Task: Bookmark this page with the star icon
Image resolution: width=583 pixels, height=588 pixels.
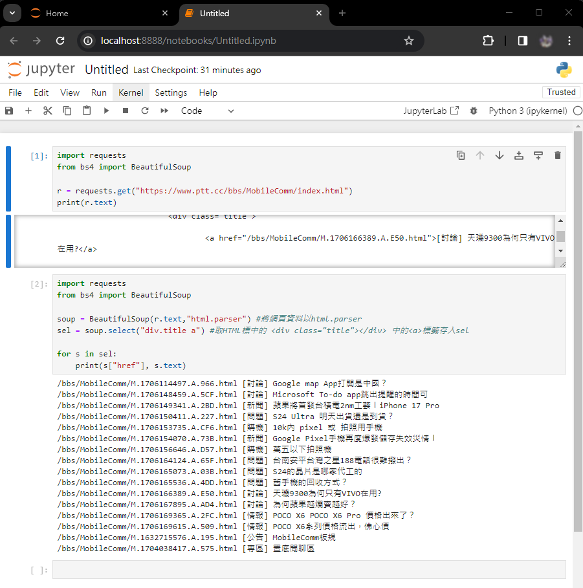Action: (x=409, y=41)
